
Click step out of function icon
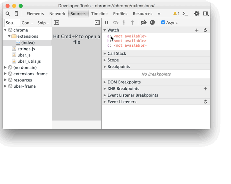[132, 22]
